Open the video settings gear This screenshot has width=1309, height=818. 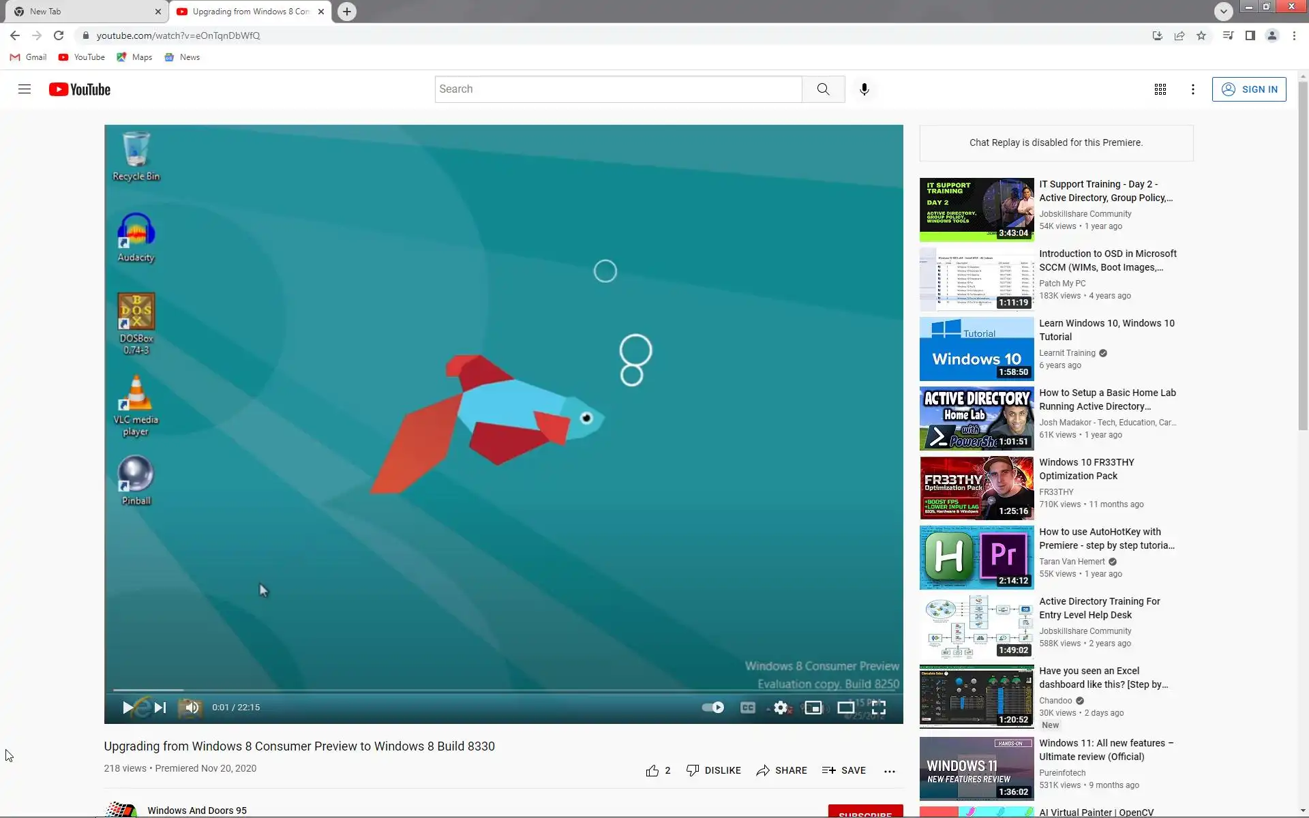click(x=781, y=708)
